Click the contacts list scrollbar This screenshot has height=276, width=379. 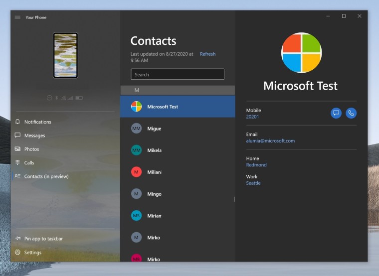pos(234,199)
